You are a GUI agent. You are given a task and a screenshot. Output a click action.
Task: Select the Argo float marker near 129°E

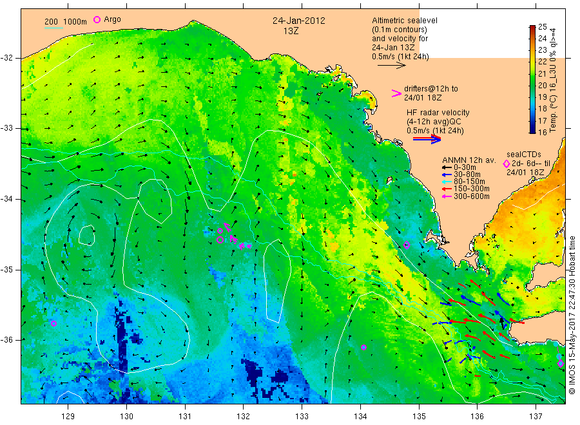coord(53,323)
